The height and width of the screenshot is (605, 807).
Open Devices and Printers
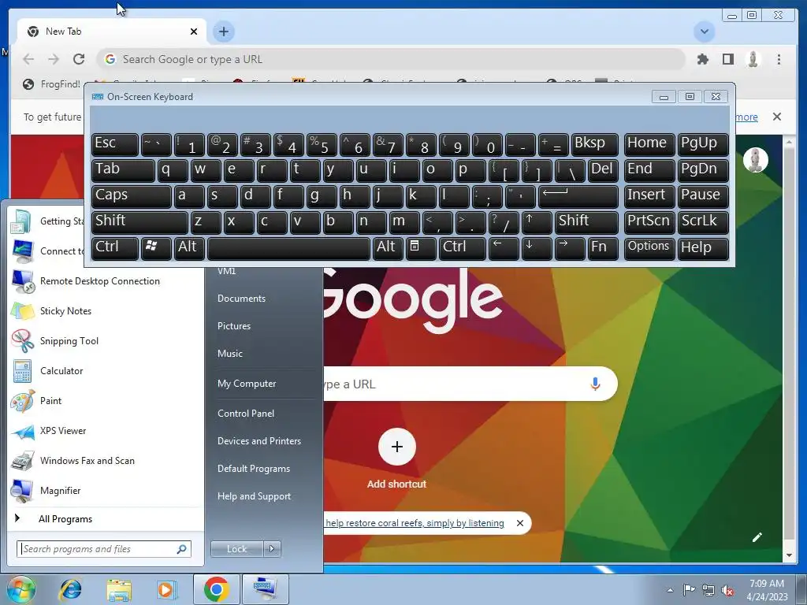(258, 441)
